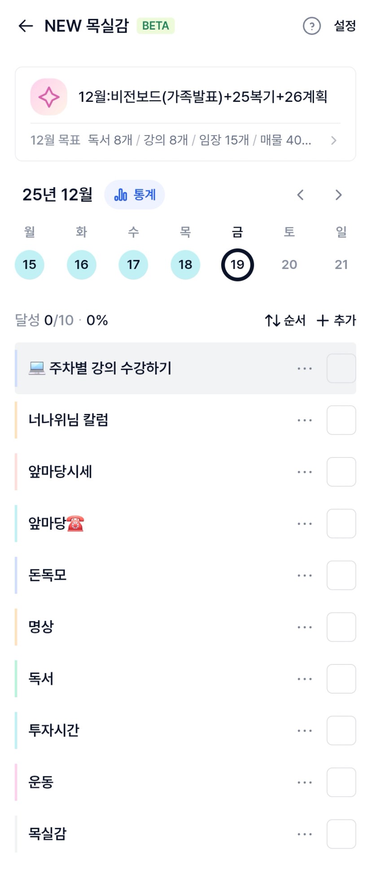
Task: Tap the green color bar beside 독서
Action: click(16, 679)
